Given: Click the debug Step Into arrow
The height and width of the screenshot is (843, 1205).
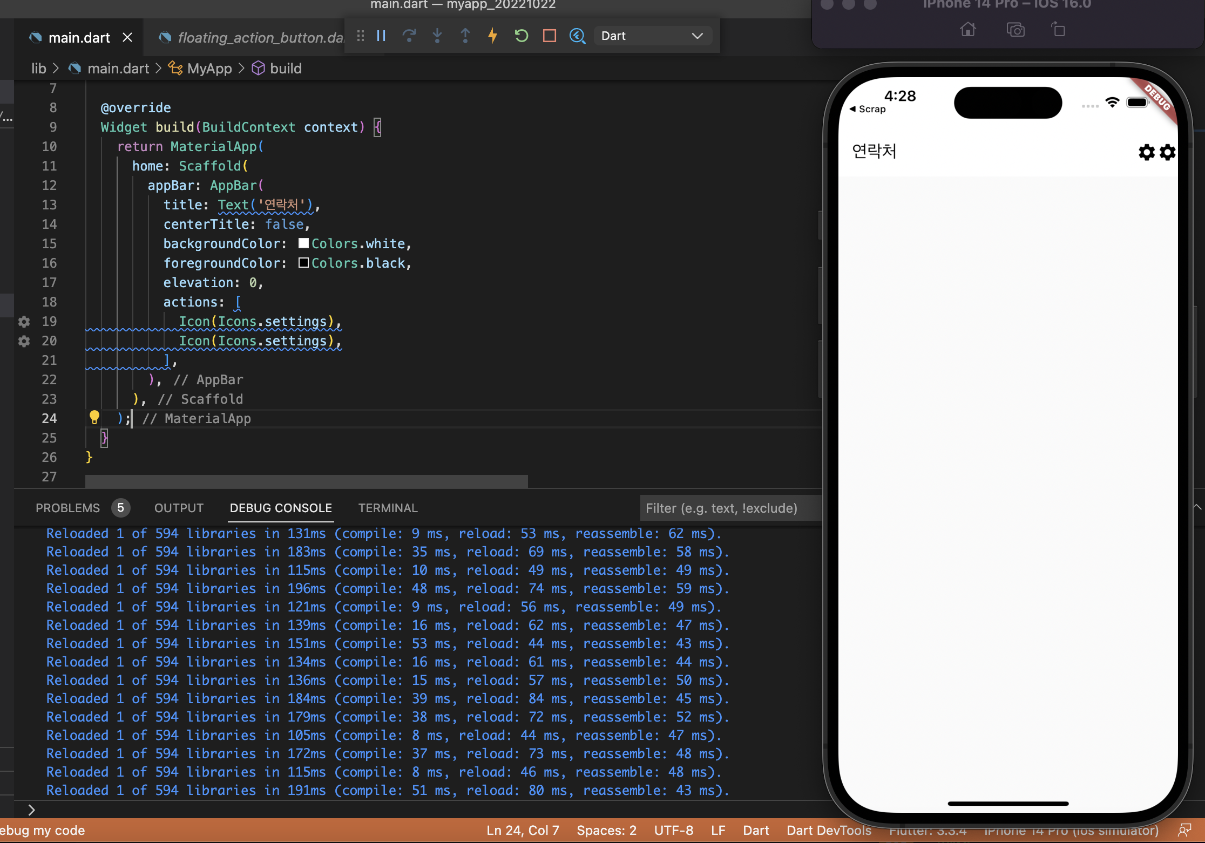Looking at the screenshot, I should (x=437, y=36).
